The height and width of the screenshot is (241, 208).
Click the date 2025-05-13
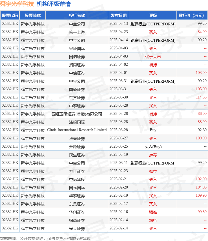119,23
